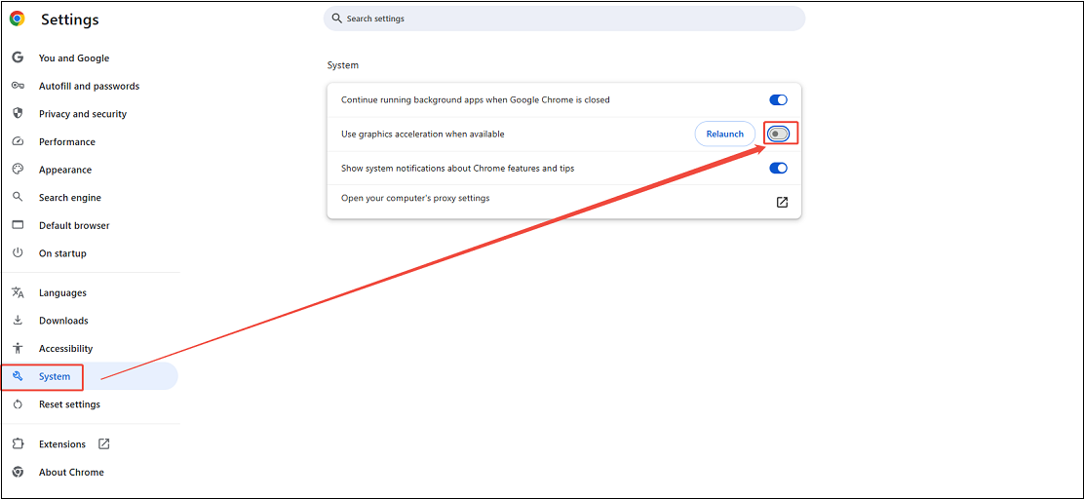Viewport: 1084px width, 499px height.
Task: Click the Chrome icon beside About Chrome
Action: coord(18,472)
